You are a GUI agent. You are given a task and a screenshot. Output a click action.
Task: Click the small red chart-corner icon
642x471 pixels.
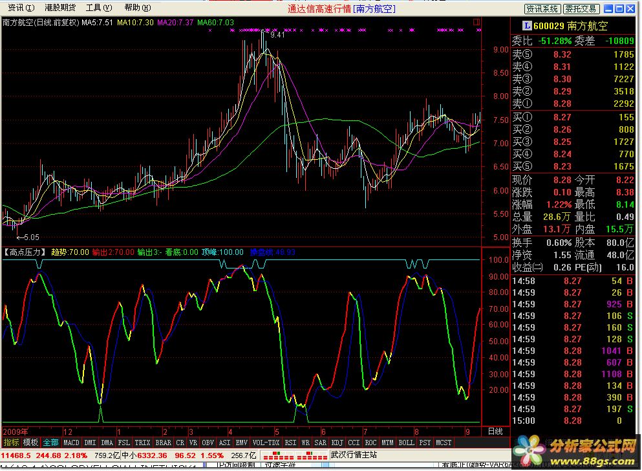476,22
